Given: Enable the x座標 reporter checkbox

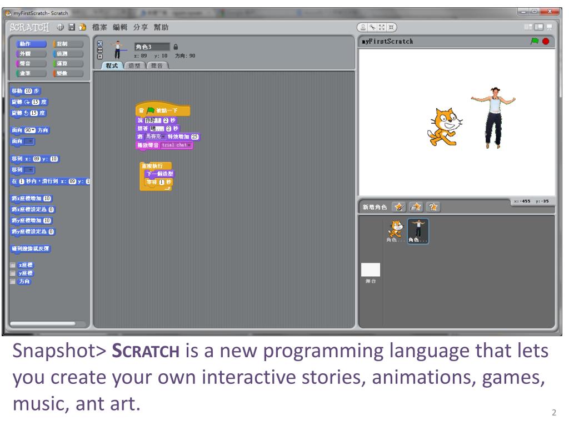Looking at the screenshot, I should pos(13,265).
